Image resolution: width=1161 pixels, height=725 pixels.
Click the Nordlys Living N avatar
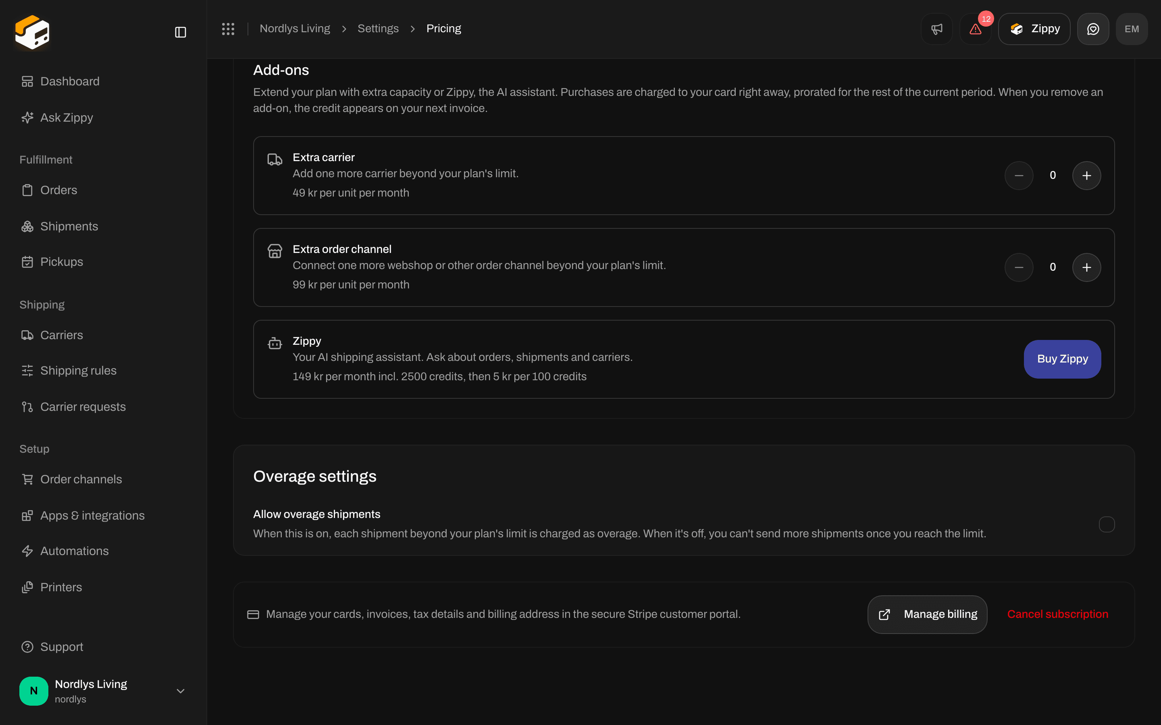(33, 691)
